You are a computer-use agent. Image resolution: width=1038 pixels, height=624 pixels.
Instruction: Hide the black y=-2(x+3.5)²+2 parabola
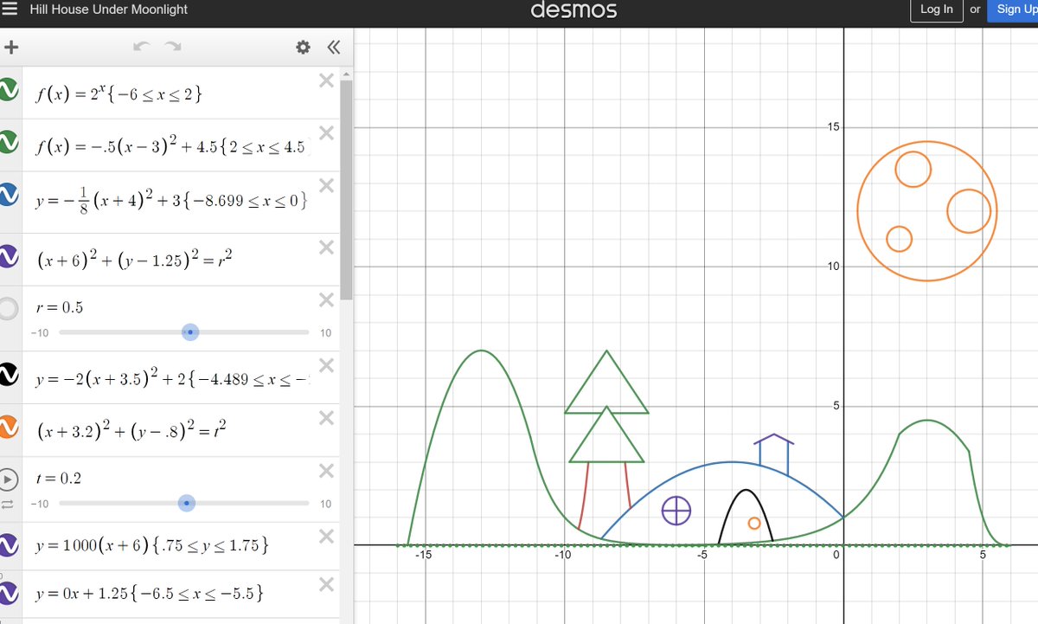[x=8, y=374]
